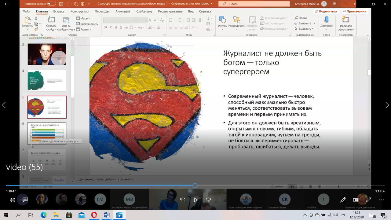
Task: Open the Конструктор tab
Action: pos(79,11)
